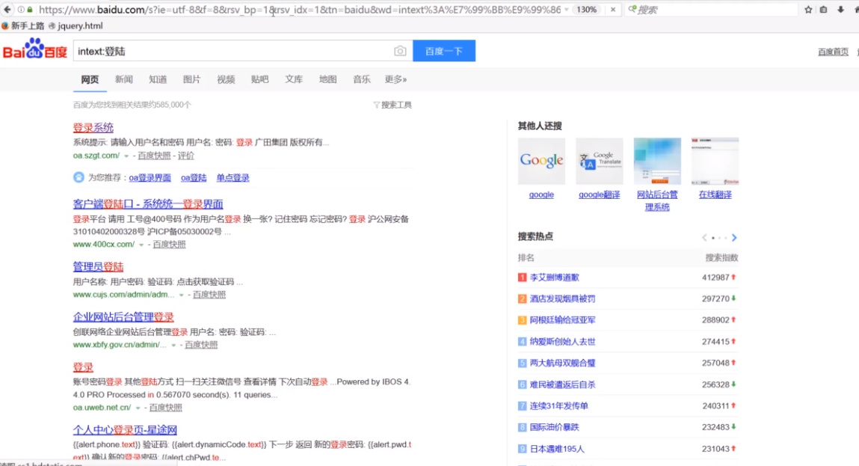
Task: Open hot topic 阿根廷输给冠亚军
Action: click(563, 320)
